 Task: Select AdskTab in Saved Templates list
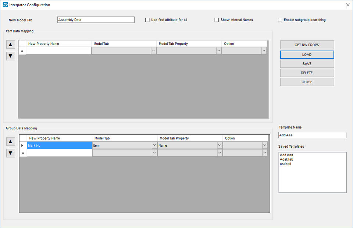click(x=286, y=159)
